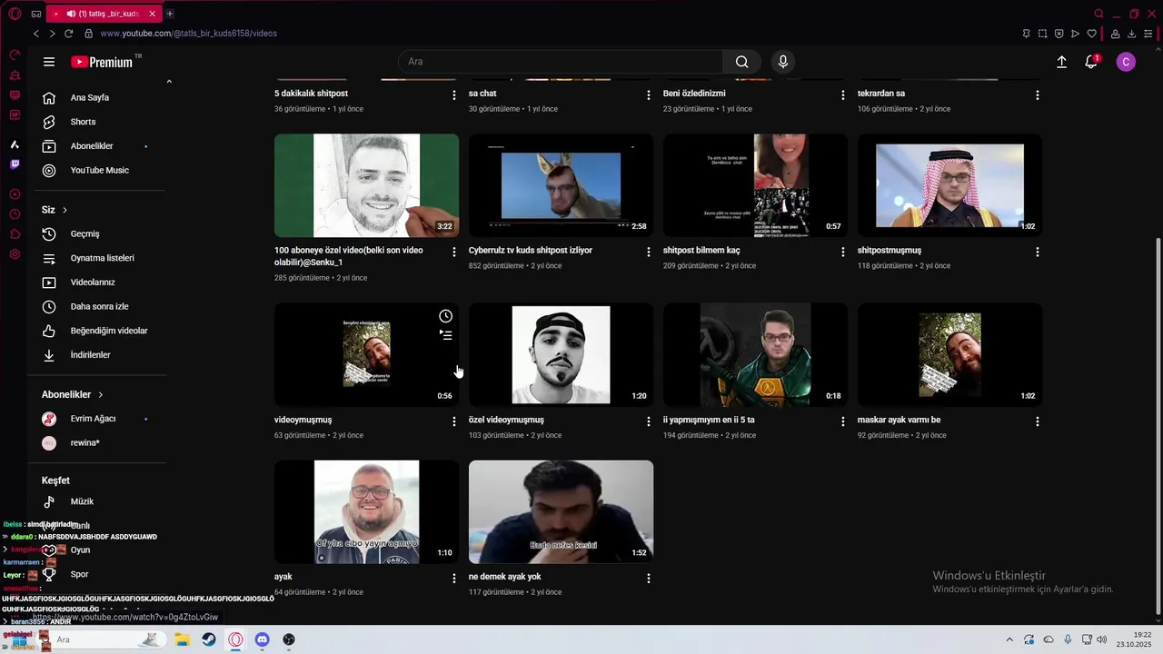Add videoymuşmuş to queue icon
1163x654 pixels.
445,335
